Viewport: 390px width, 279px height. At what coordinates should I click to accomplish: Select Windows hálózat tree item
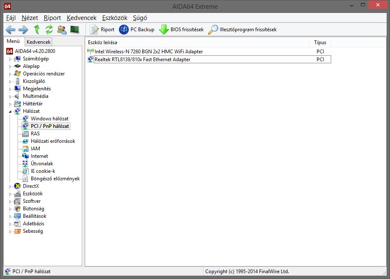pos(50,119)
